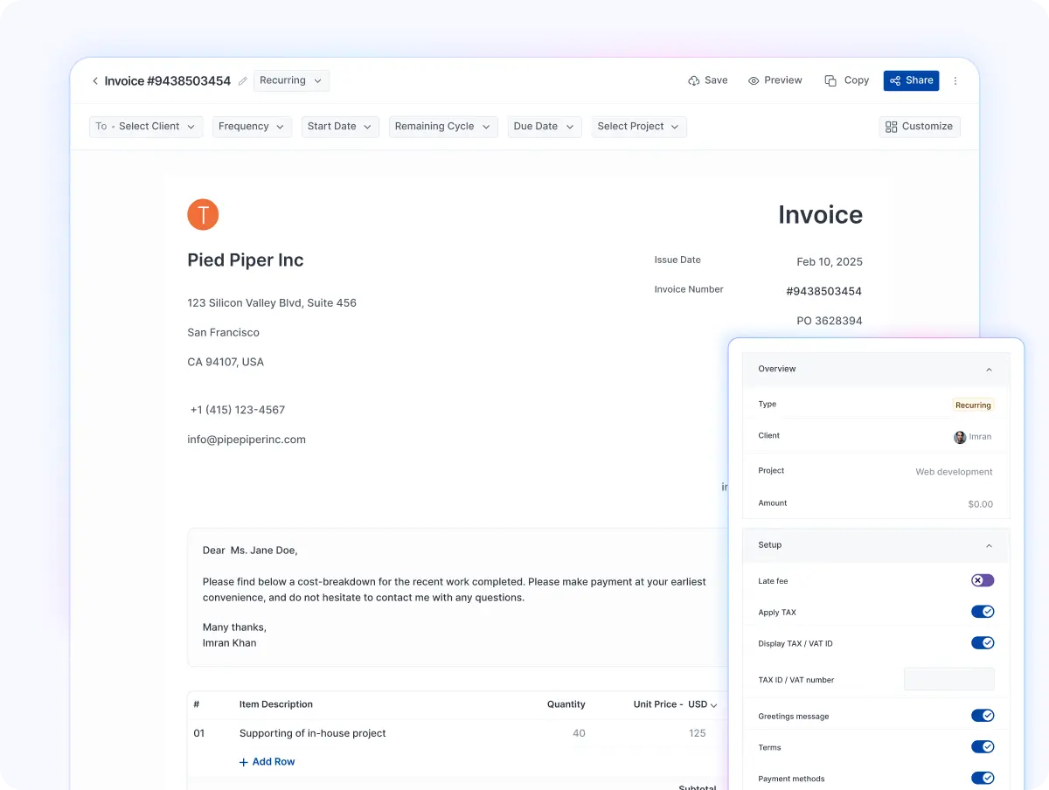
Task: Open the three-dot more options menu
Action: [x=955, y=80]
